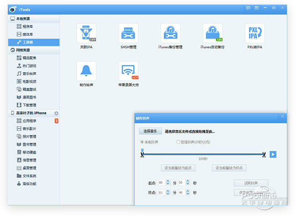Open 下载管理 in sidebar
The height and width of the screenshot is (219, 296).
click(x=34, y=105)
